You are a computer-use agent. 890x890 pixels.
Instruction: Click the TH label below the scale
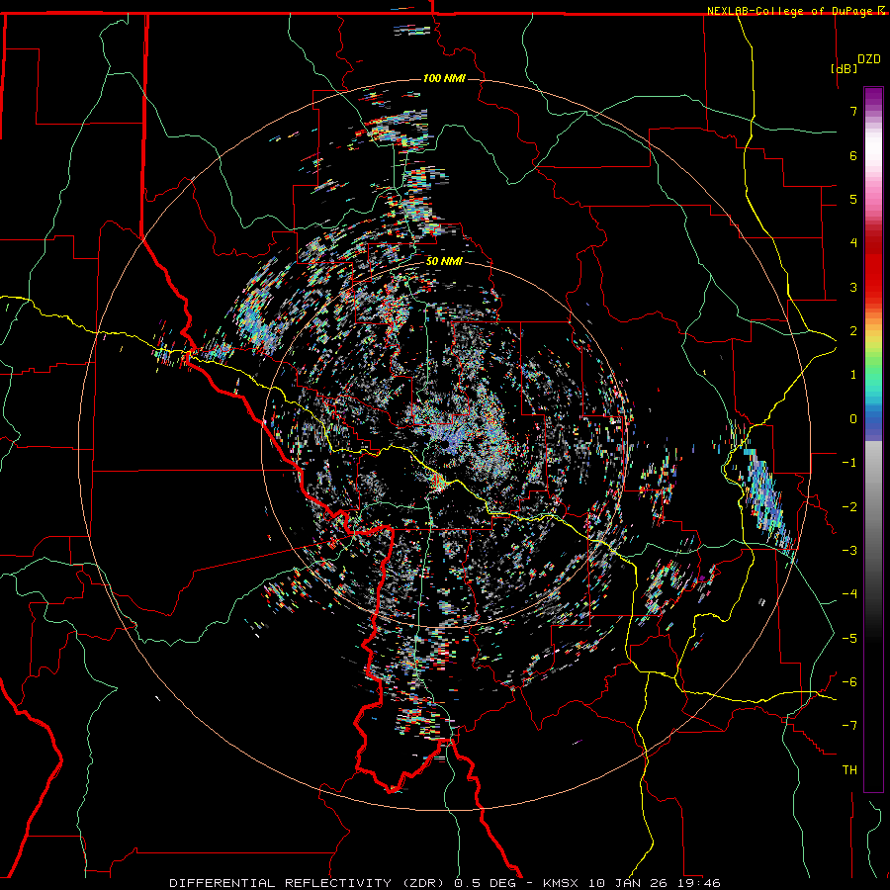(848, 769)
